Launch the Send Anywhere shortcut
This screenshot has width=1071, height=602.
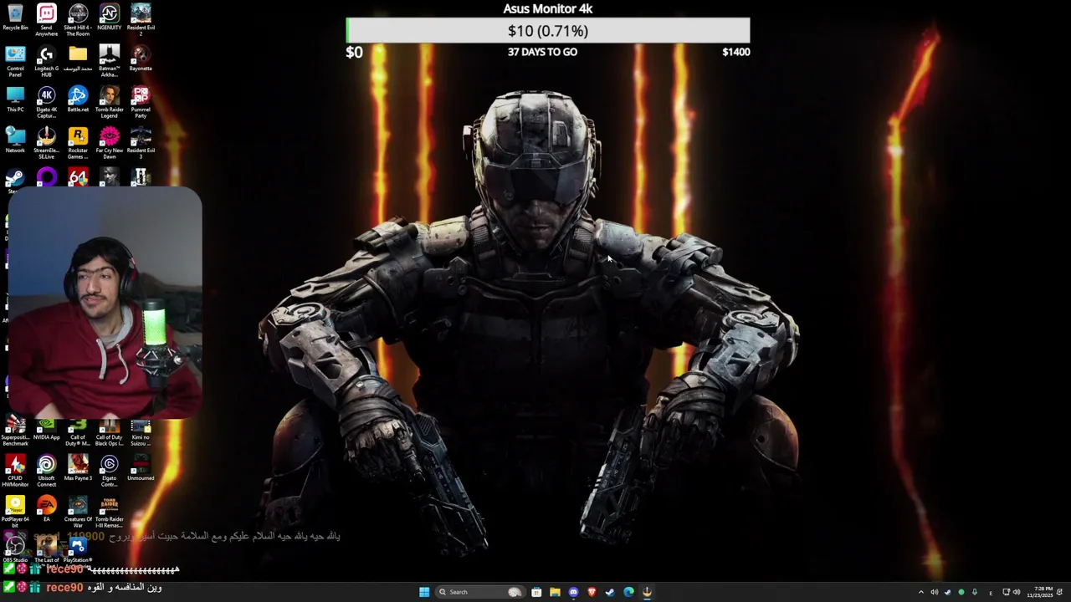47,20
